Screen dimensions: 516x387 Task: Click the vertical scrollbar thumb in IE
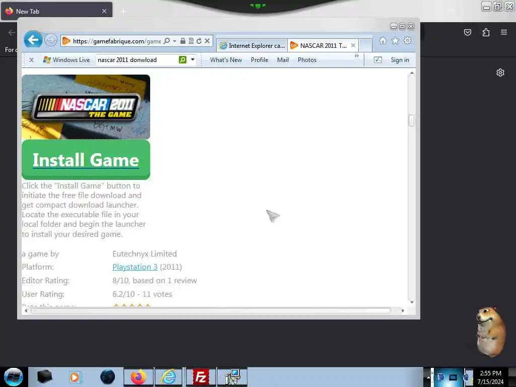[x=411, y=120]
